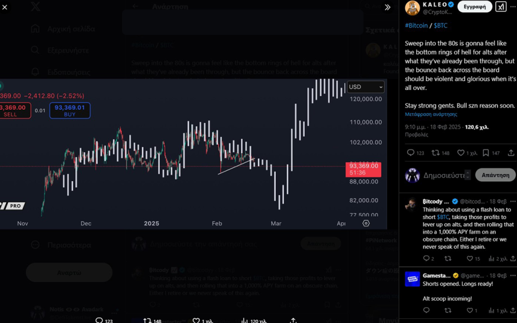This screenshot has width=517, height=323.
Task: Like Bitcody's reply showing 15
Action: (473, 259)
